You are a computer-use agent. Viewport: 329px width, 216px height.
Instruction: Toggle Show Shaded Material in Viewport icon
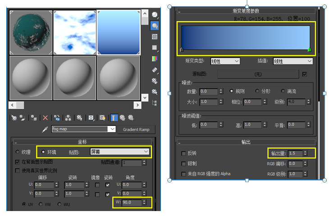click(x=102, y=118)
